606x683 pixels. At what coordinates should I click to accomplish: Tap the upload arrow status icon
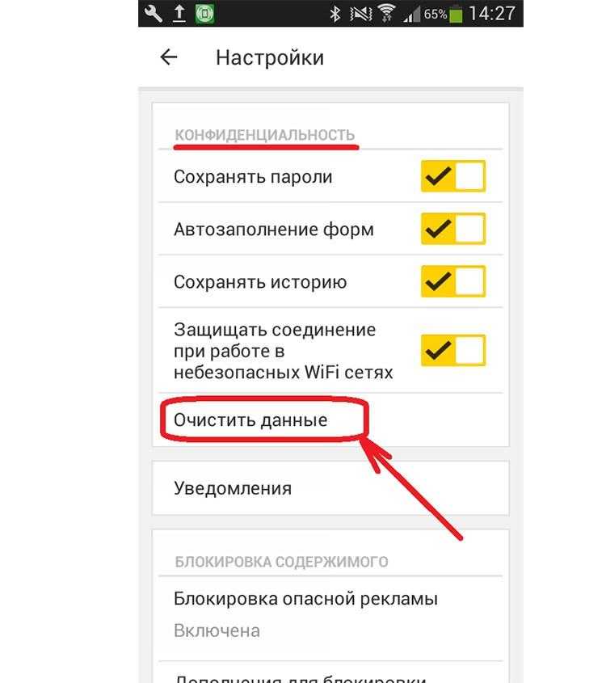179,14
